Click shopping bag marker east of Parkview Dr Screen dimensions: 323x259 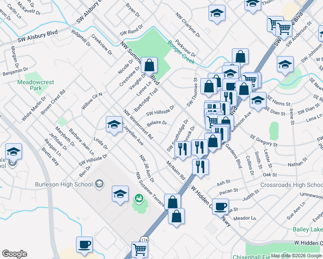pyautogui.click(x=240, y=57)
